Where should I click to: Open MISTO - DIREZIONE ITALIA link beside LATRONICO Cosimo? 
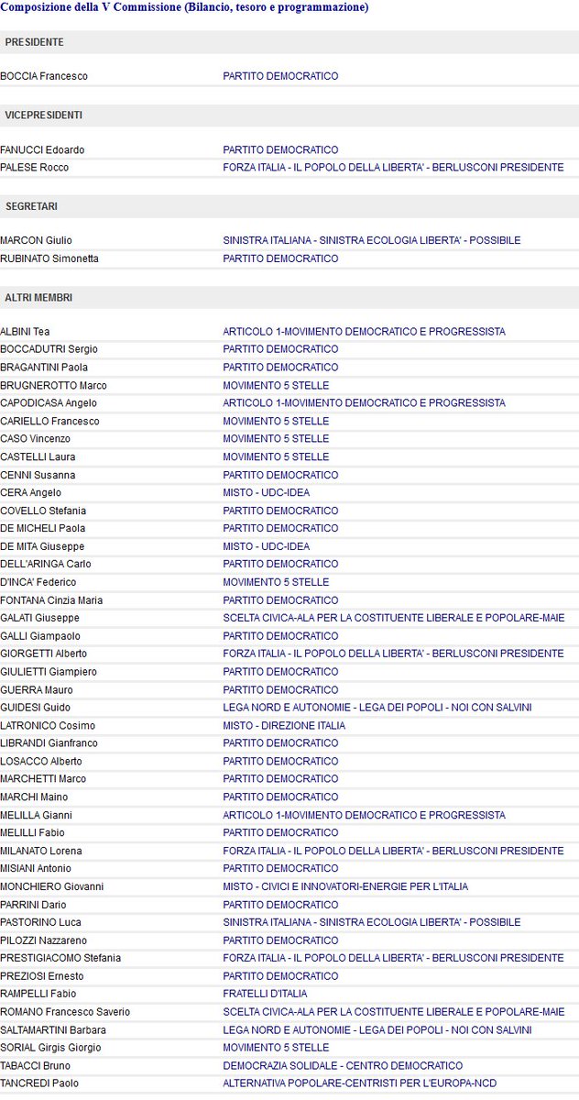[x=284, y=725]
